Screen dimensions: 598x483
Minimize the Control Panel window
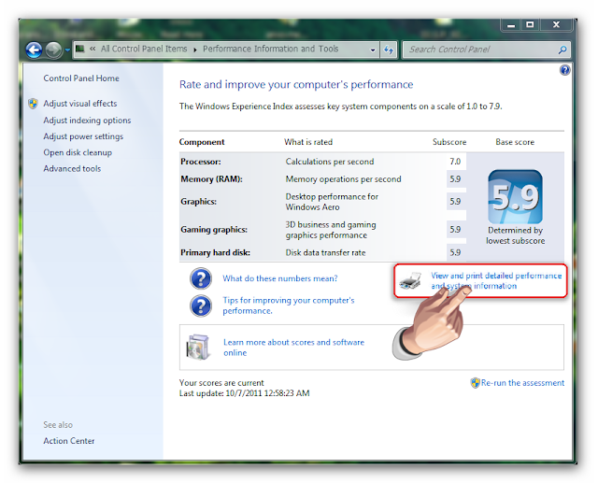click(511, 25)
